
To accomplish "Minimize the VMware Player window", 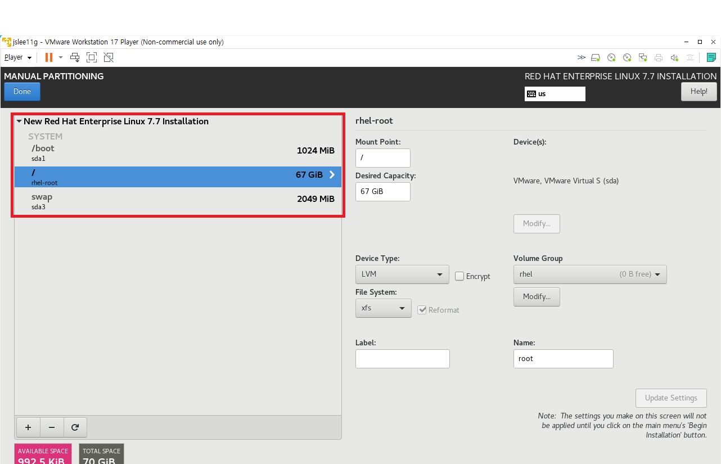I will coord(687,42).
